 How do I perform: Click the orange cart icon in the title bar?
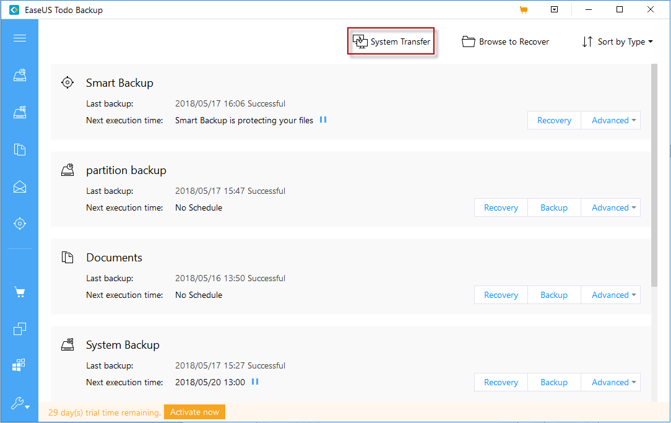tap(523, 10)
